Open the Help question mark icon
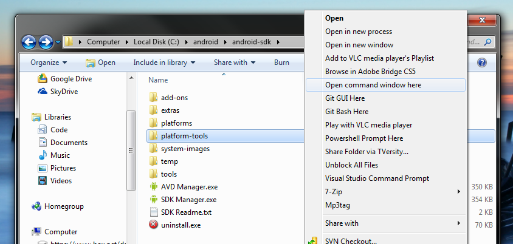Viewport: 513px width, 244px height. (x=482, y=63)
